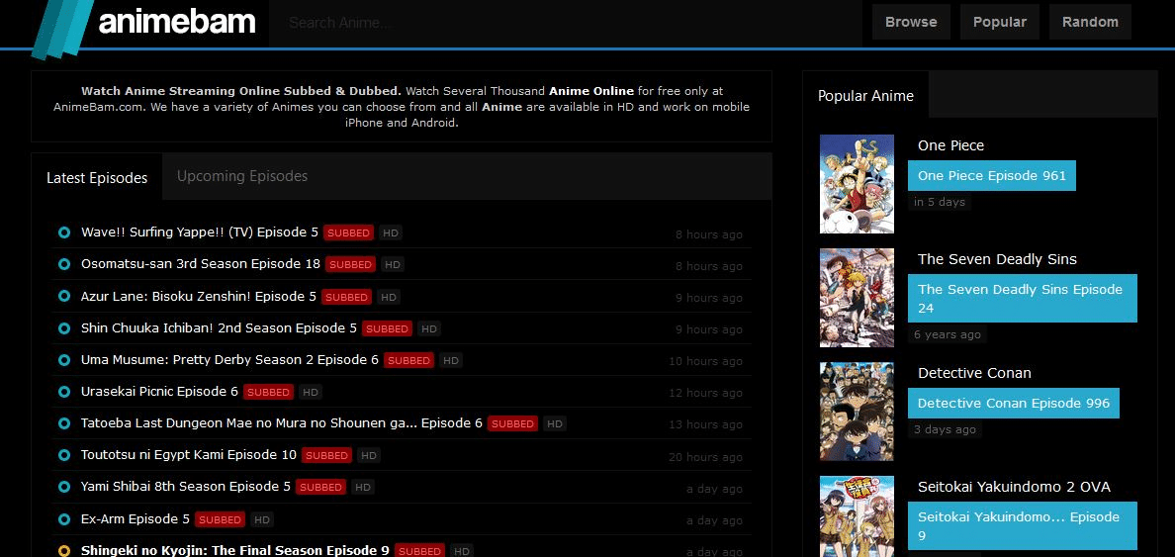The height and width of the screenshot is (557, 1175).
Task: Open Shin Chuuka Ichiban! 2nd Season Episode 5
Action: [x=219, y=327]
